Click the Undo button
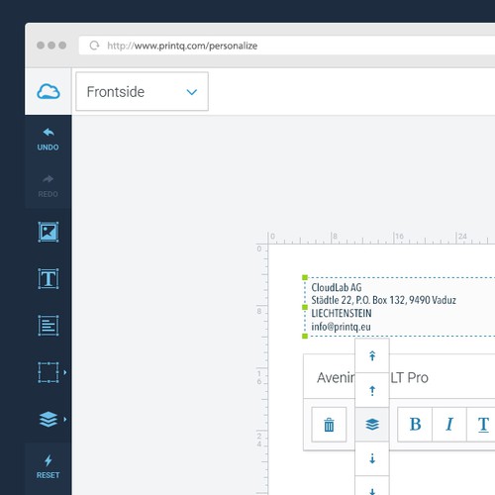Viewport: 495px width, 495px height. coord(49,140)
